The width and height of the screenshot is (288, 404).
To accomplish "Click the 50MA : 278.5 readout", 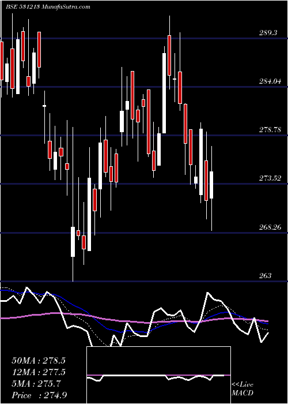I will (x=39, y=361).
